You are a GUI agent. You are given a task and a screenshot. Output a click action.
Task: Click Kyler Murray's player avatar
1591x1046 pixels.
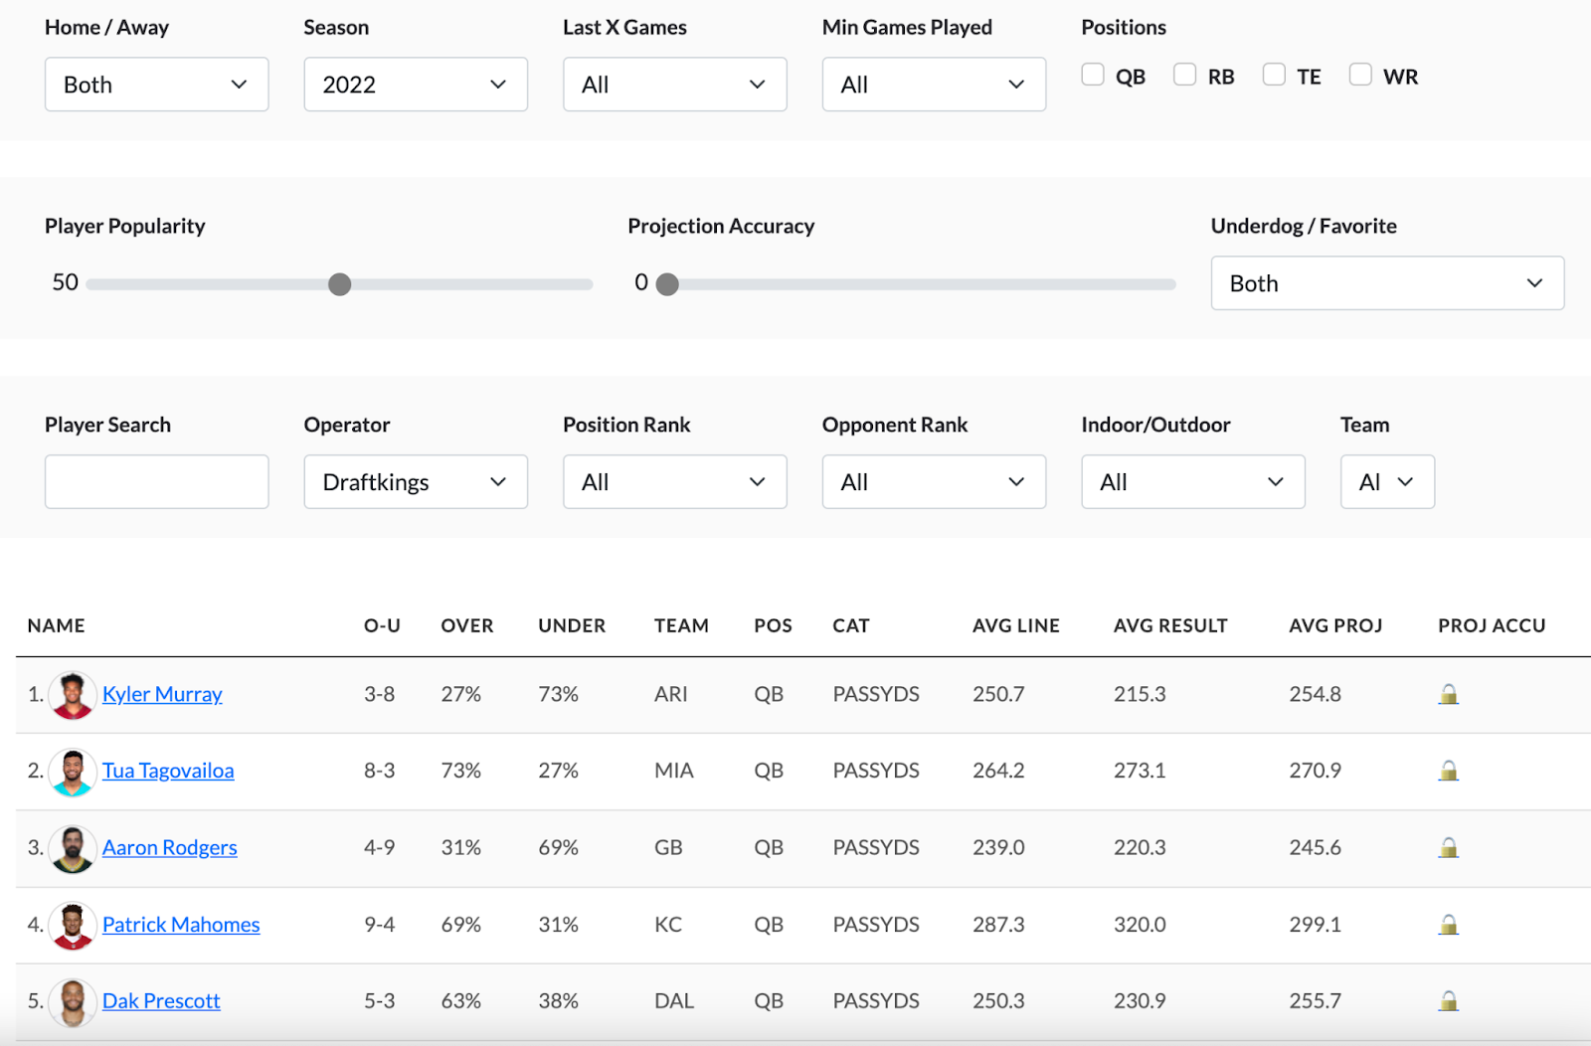72,694
